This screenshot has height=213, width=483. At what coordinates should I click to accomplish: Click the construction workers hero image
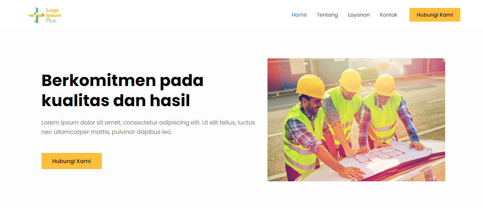click(x=356, y=120)
